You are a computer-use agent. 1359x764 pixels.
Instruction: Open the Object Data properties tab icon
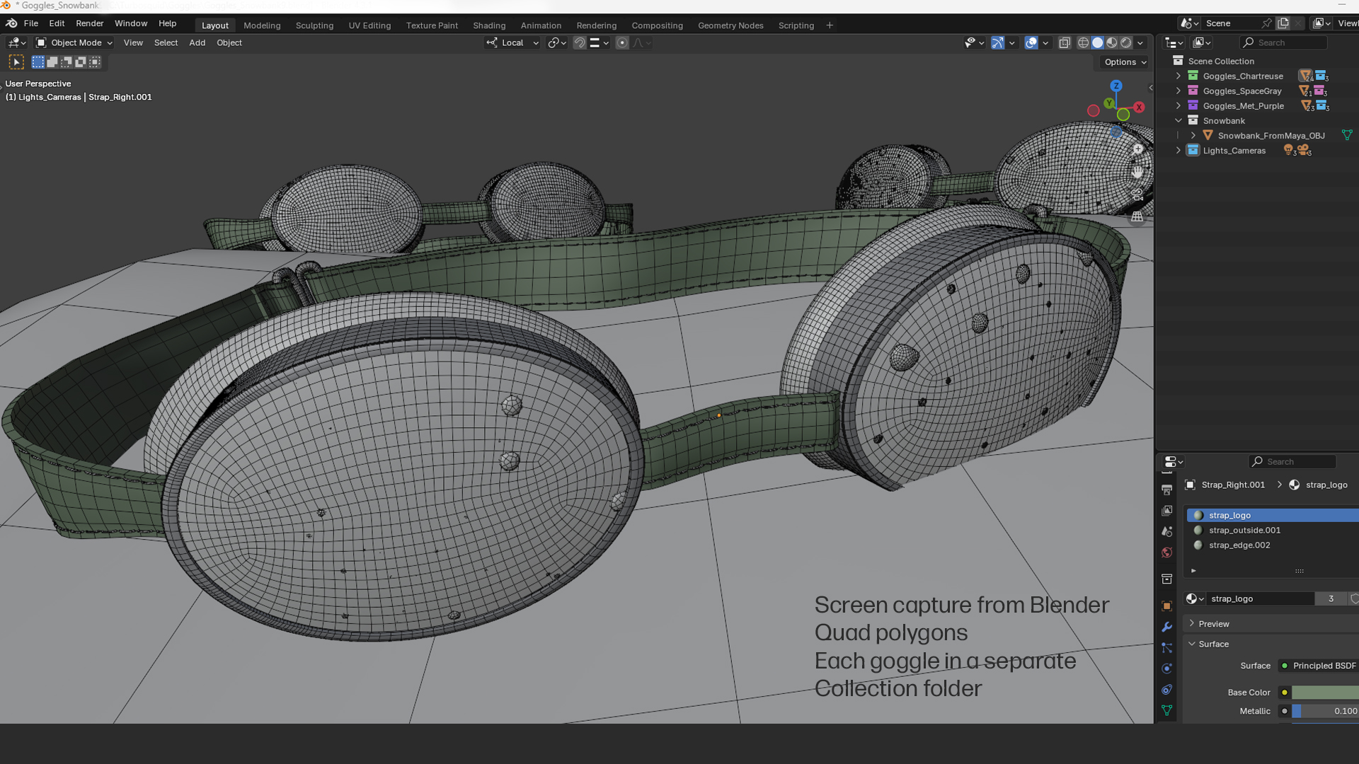coord(1166,710)
